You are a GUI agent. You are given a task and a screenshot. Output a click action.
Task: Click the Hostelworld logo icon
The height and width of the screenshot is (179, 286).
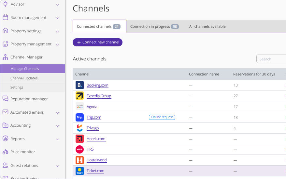79,160
